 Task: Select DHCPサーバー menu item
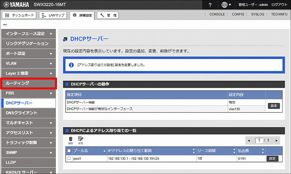tap(28, 103)
